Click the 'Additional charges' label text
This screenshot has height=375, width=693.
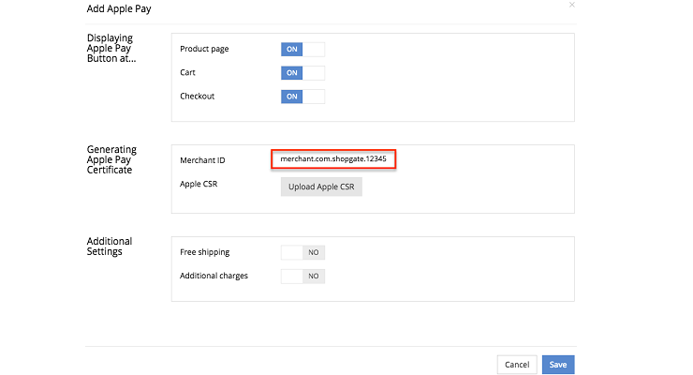[x=214, y=276]
